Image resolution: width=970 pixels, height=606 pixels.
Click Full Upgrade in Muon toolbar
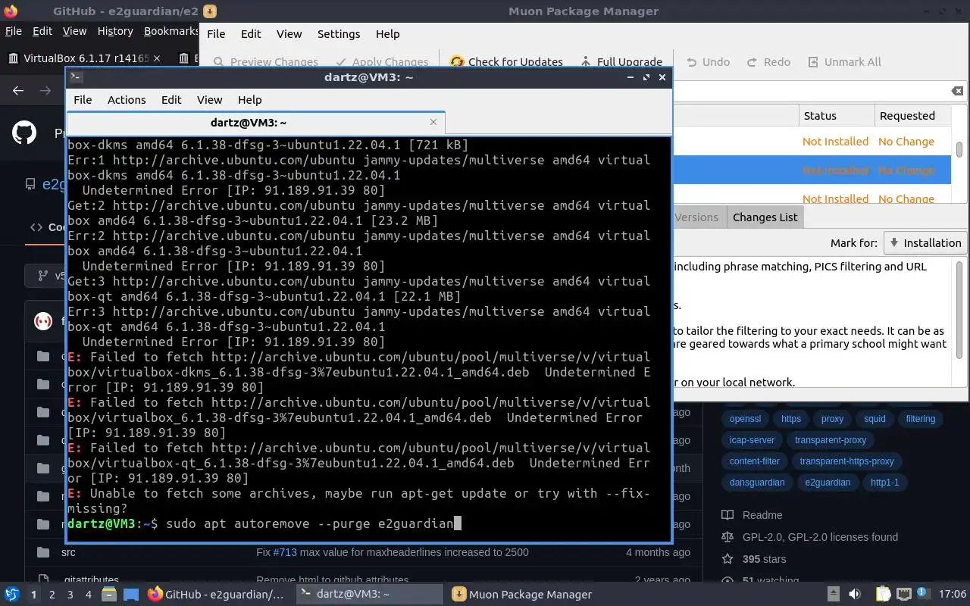pos(621,62)
